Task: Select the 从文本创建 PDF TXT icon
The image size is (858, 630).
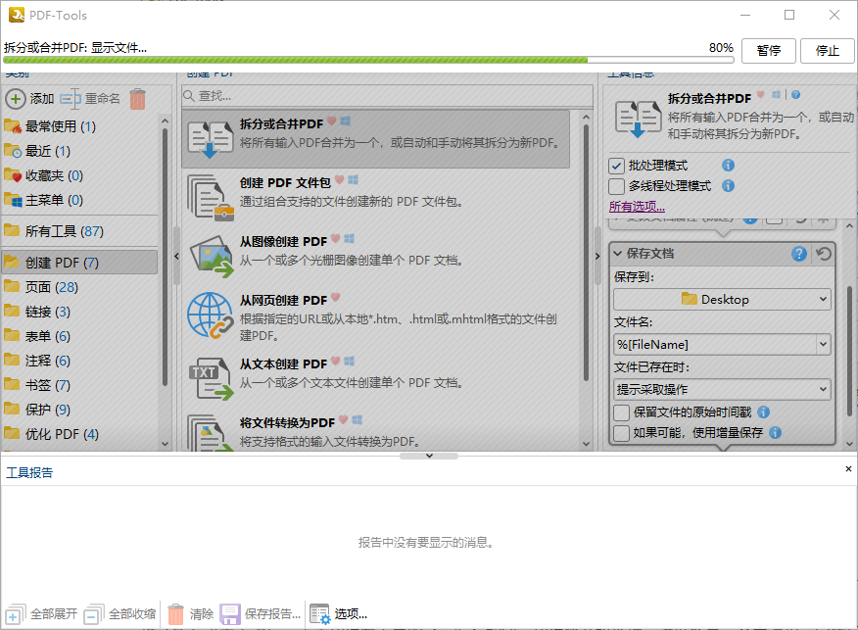Action: pyautogui.click(x=212, y=379)
